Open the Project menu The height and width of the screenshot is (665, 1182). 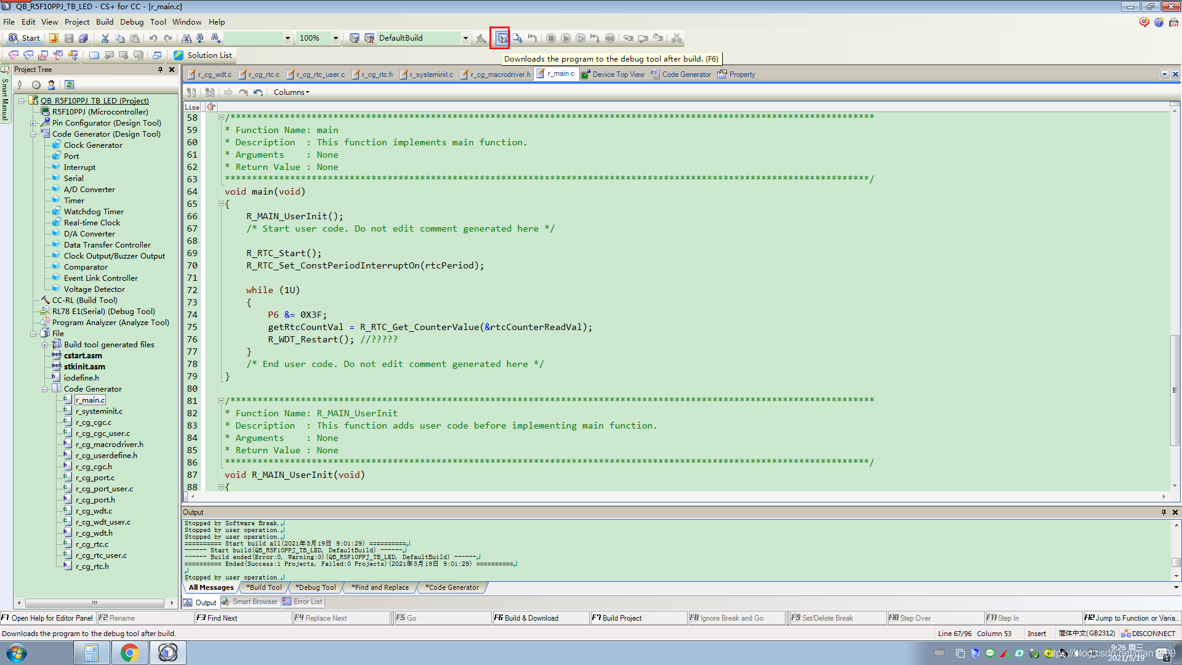click(x=77, y=22)
